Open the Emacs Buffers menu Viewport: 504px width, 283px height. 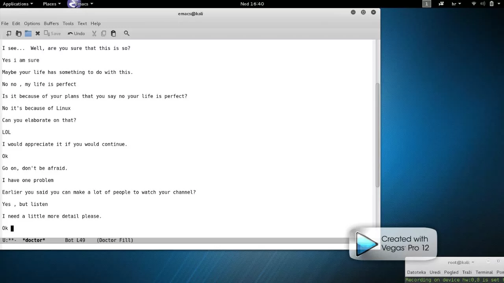pos(51,24)
